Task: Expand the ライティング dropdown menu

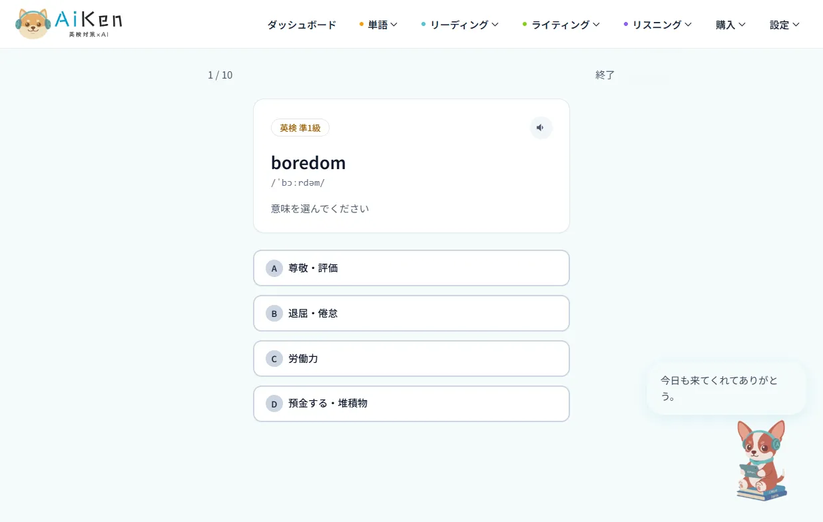Action: tap(561, 25)
